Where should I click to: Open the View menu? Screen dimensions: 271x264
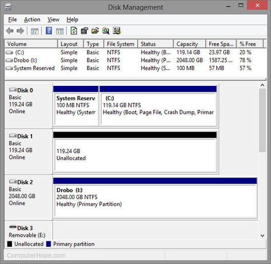click(x=53, y=19)
